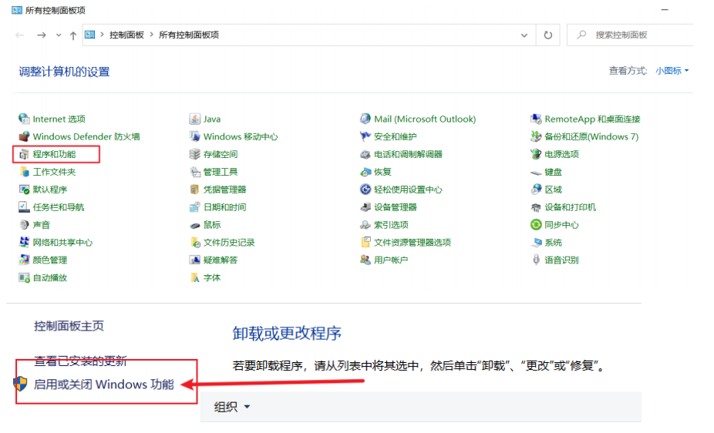Open 文件历史记录 icon
The width and height of the screenshot is (714, 433).
pyautogui.click(x=195, y=243)
